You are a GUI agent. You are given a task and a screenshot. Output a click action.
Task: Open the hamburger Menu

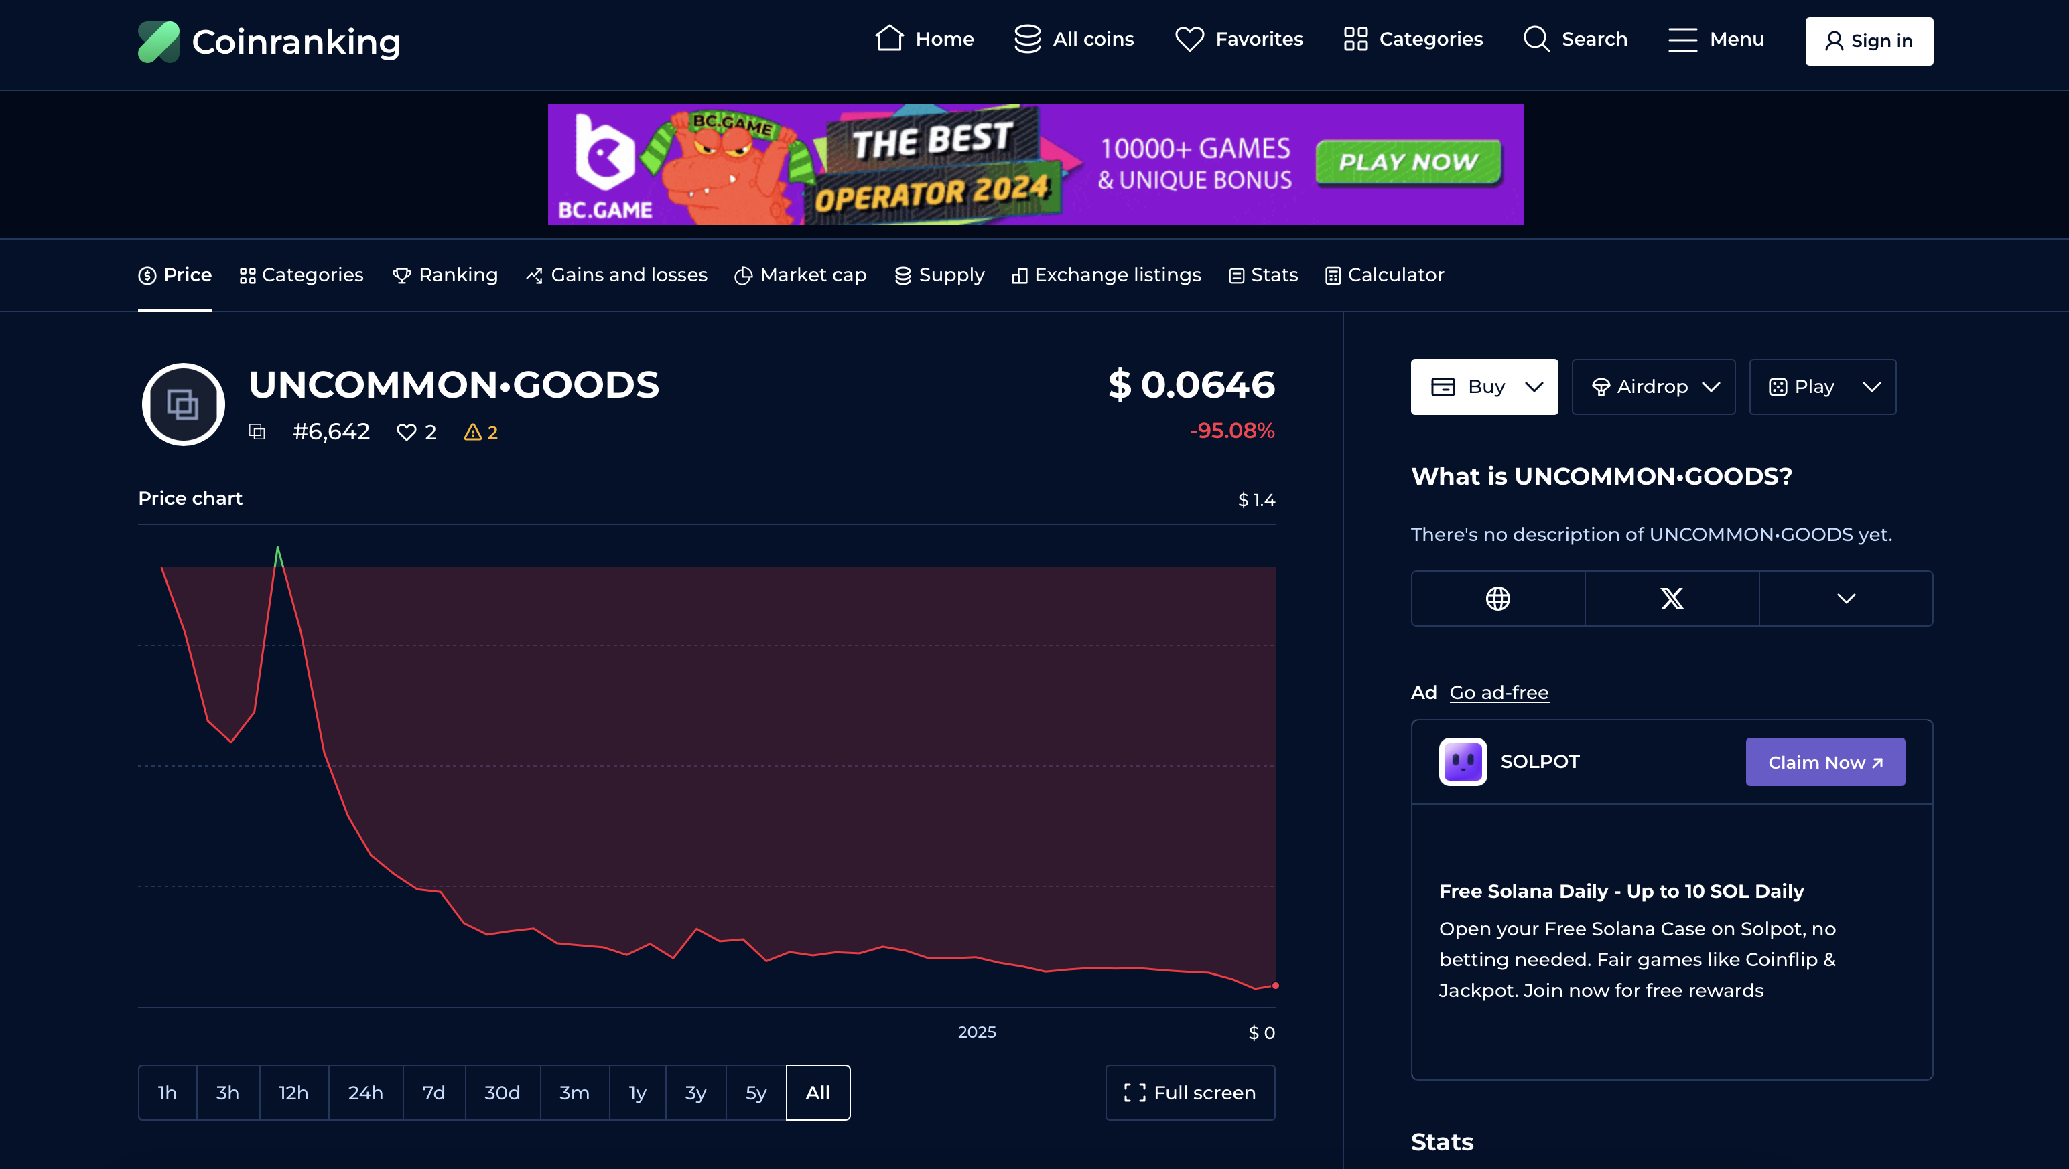pos(1715,39)
